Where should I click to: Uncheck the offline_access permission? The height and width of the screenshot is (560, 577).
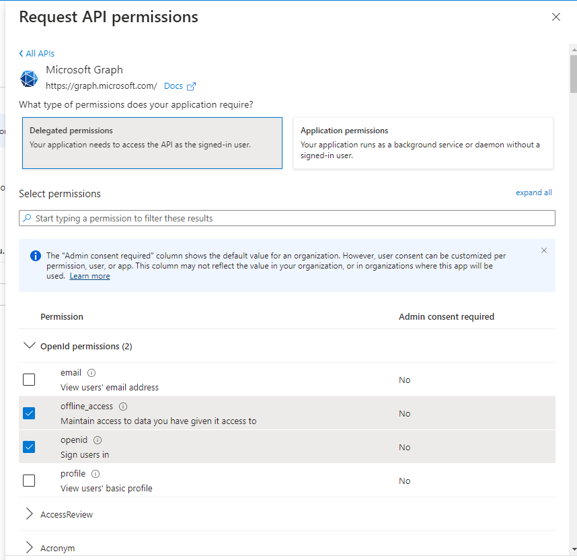tap(29, 413)
